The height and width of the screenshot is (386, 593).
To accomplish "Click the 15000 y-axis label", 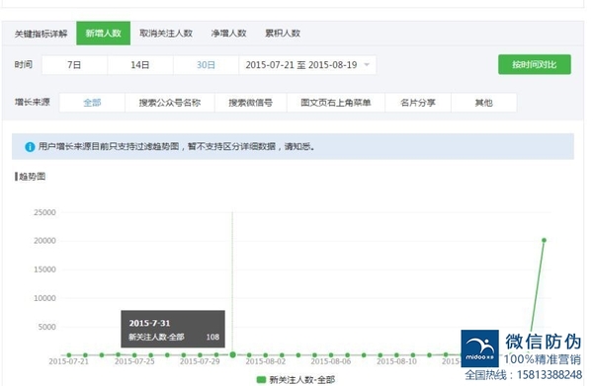I will point(44,270).
